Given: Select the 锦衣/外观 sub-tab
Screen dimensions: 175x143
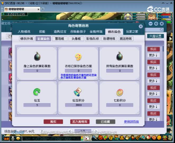Looking at the screenshot, I should click(x=27, y=39).
